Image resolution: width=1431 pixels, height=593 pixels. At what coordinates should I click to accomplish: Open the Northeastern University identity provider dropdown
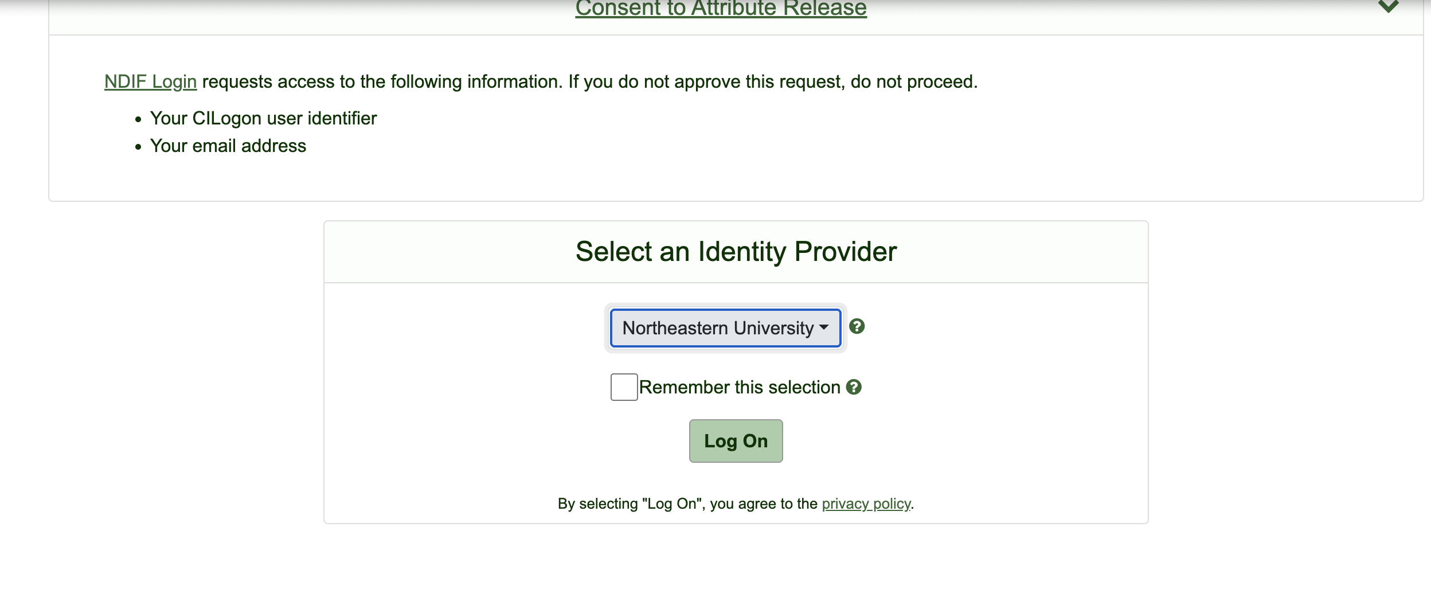tap(718, 328)
